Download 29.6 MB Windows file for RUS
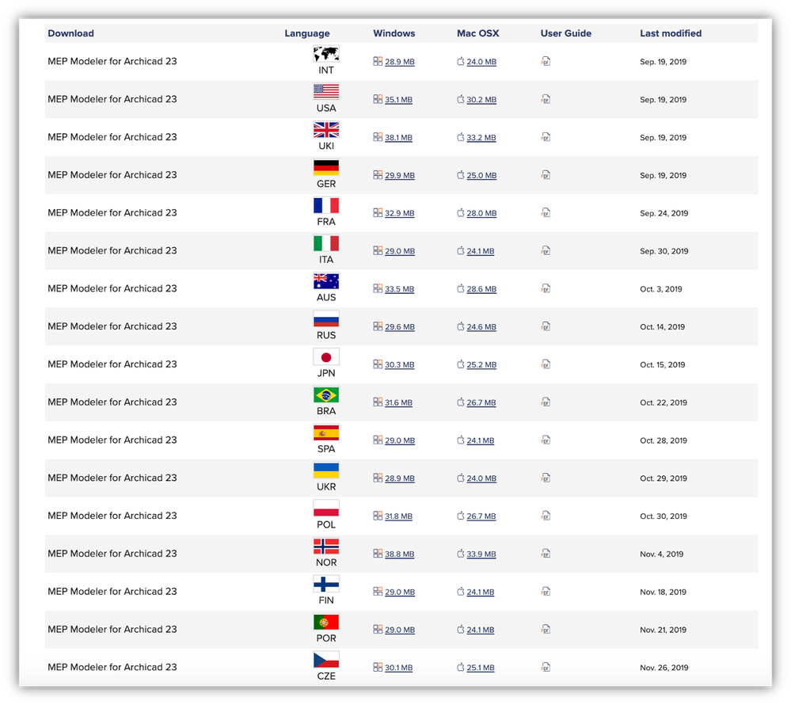 pyautogui.click(x=399, y=327)
